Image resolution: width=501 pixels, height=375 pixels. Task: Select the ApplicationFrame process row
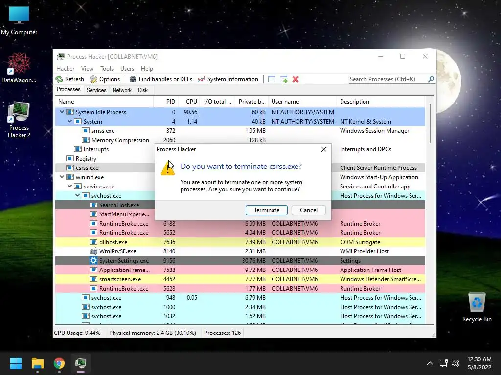pyautogui.click(x=240, y=270)
